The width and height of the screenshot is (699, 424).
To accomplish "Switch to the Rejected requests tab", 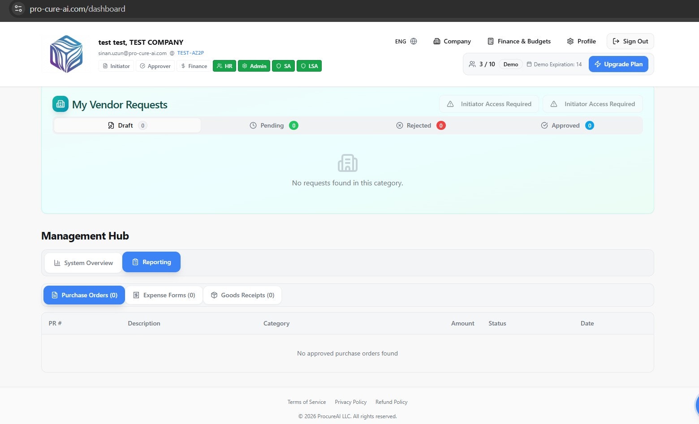I will coord(421,125).
